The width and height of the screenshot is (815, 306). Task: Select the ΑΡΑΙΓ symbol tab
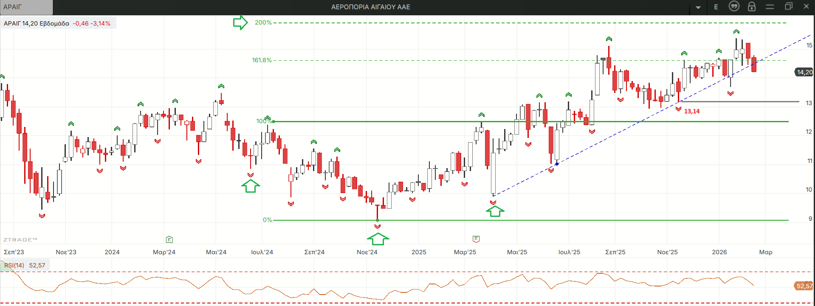click(26, 7)
